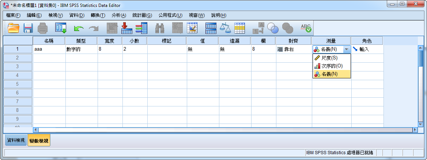Viewport: 427px width, 160px height.
Task: Click the 標記 column header
Action: pyautogui.click(x=167, y=41)
